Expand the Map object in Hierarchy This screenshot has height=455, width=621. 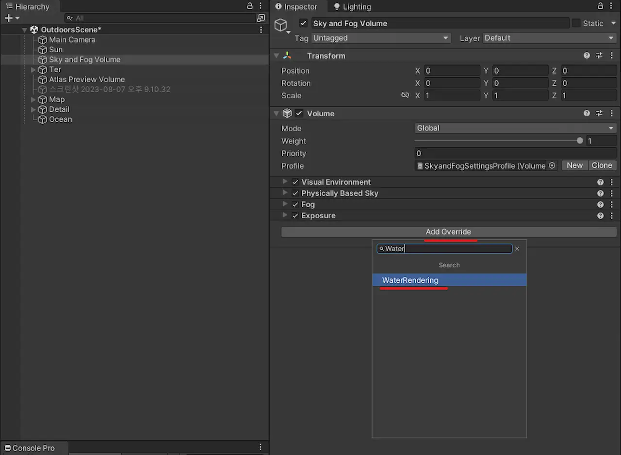(x=33, y=99)
